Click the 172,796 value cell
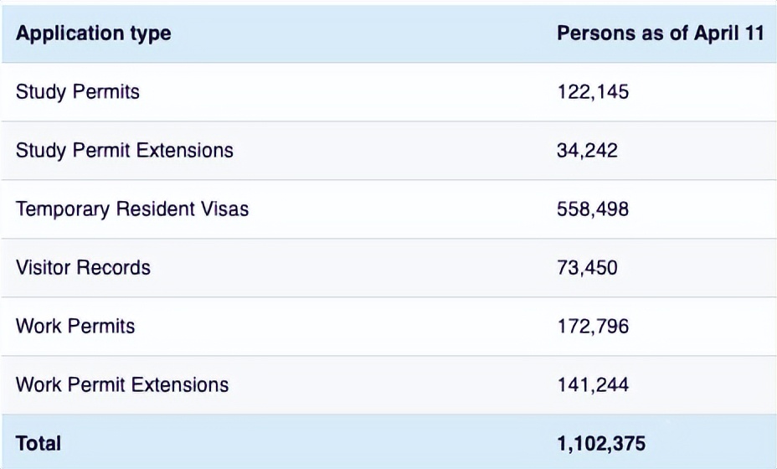This screenshot has height=469, width=777. point(593,326)
